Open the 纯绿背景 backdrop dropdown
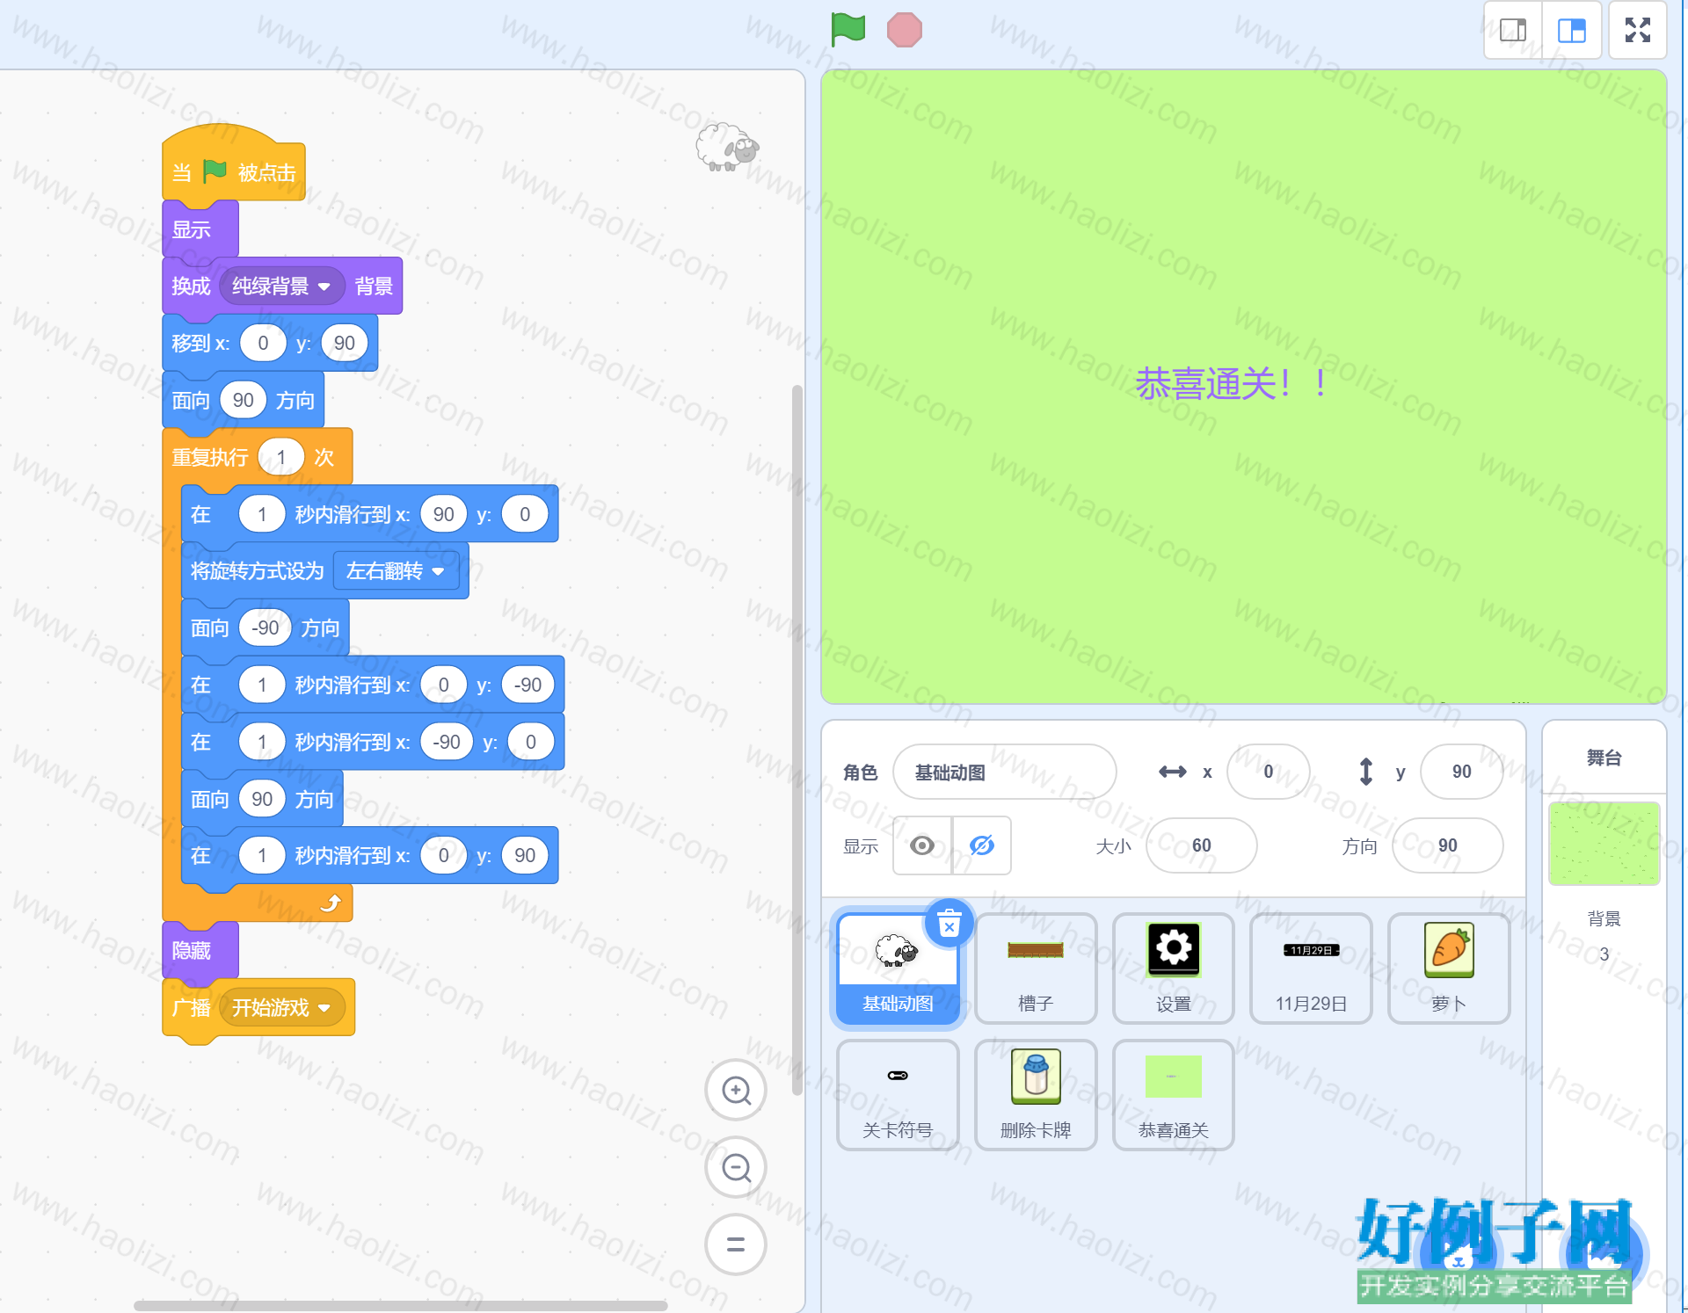The image size is (1688, 1313). [x=281, y=287]
